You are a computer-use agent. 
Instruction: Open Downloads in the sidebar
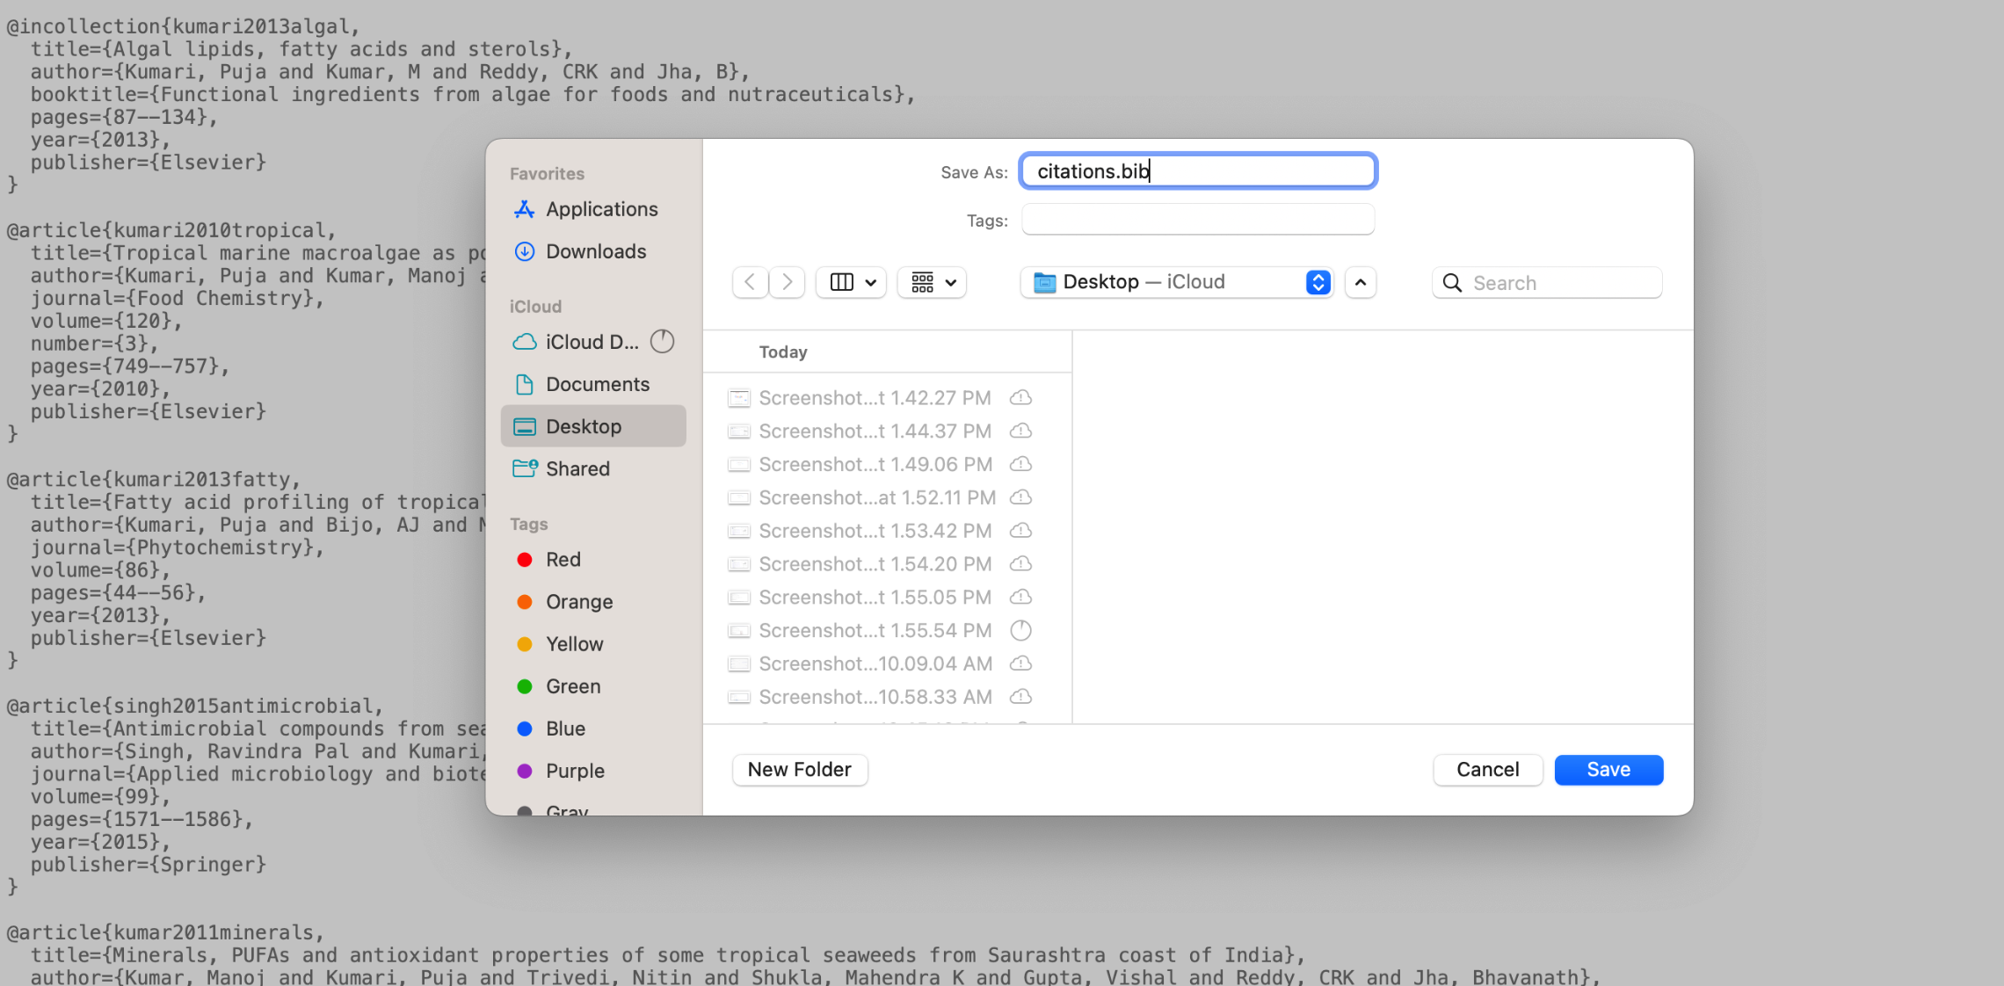point(593,251)
